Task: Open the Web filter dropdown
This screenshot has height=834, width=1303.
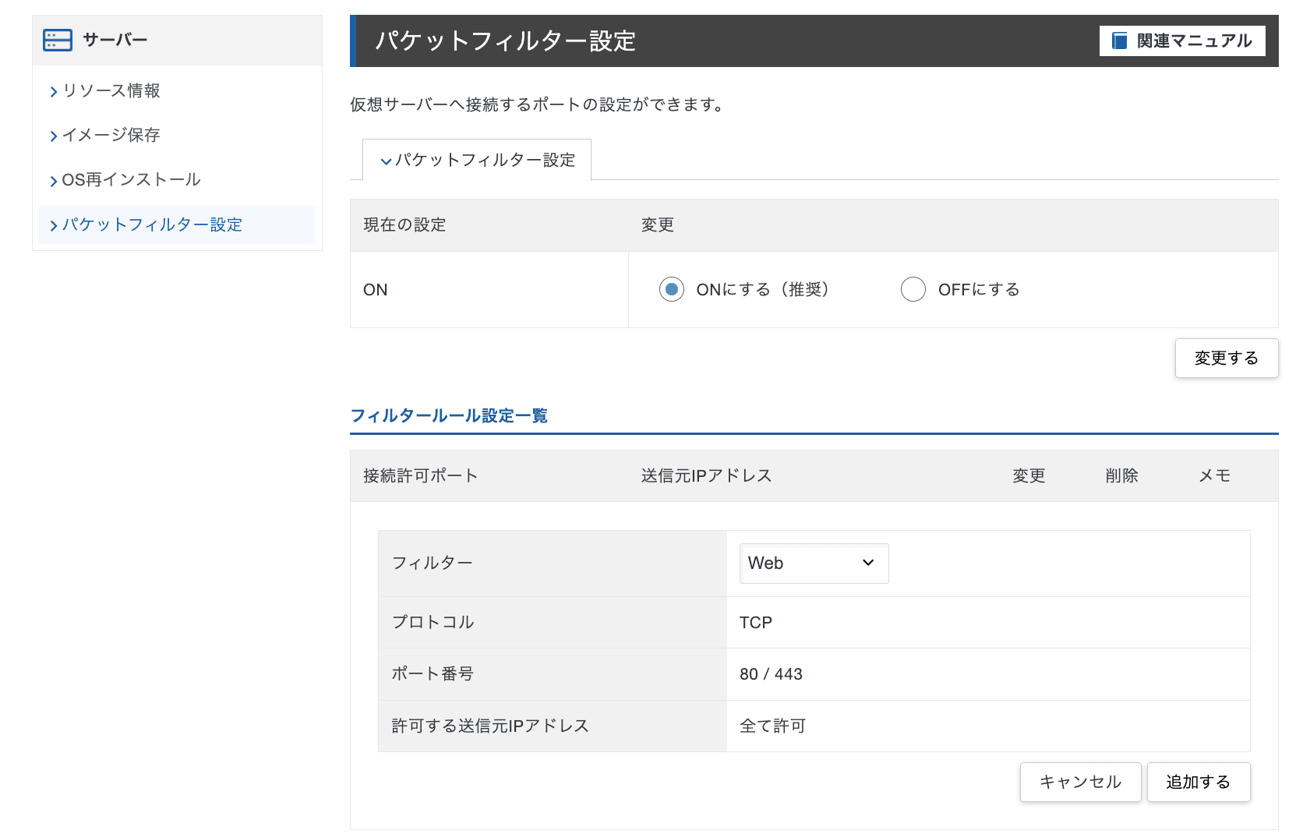Action: (x=813, y=563)
